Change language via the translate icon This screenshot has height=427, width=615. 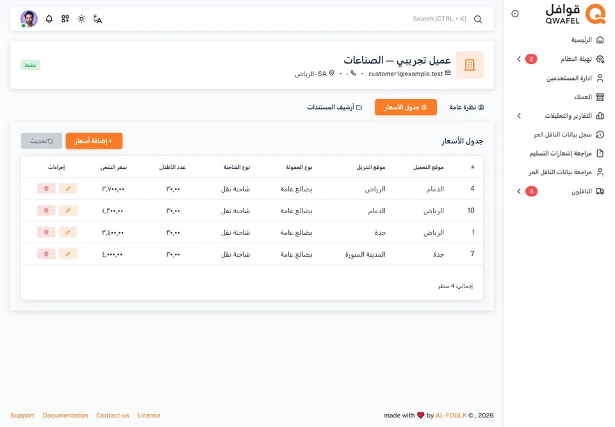pyautogui.click(x=97, y=19)
